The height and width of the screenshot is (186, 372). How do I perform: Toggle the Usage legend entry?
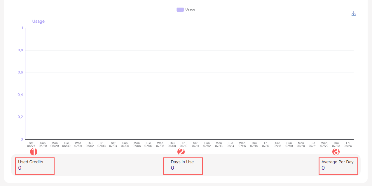tap(186, 10)
